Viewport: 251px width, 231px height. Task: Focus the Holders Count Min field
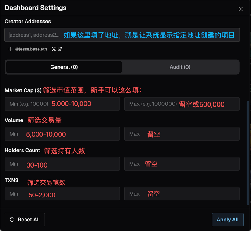tap(62, 164)
